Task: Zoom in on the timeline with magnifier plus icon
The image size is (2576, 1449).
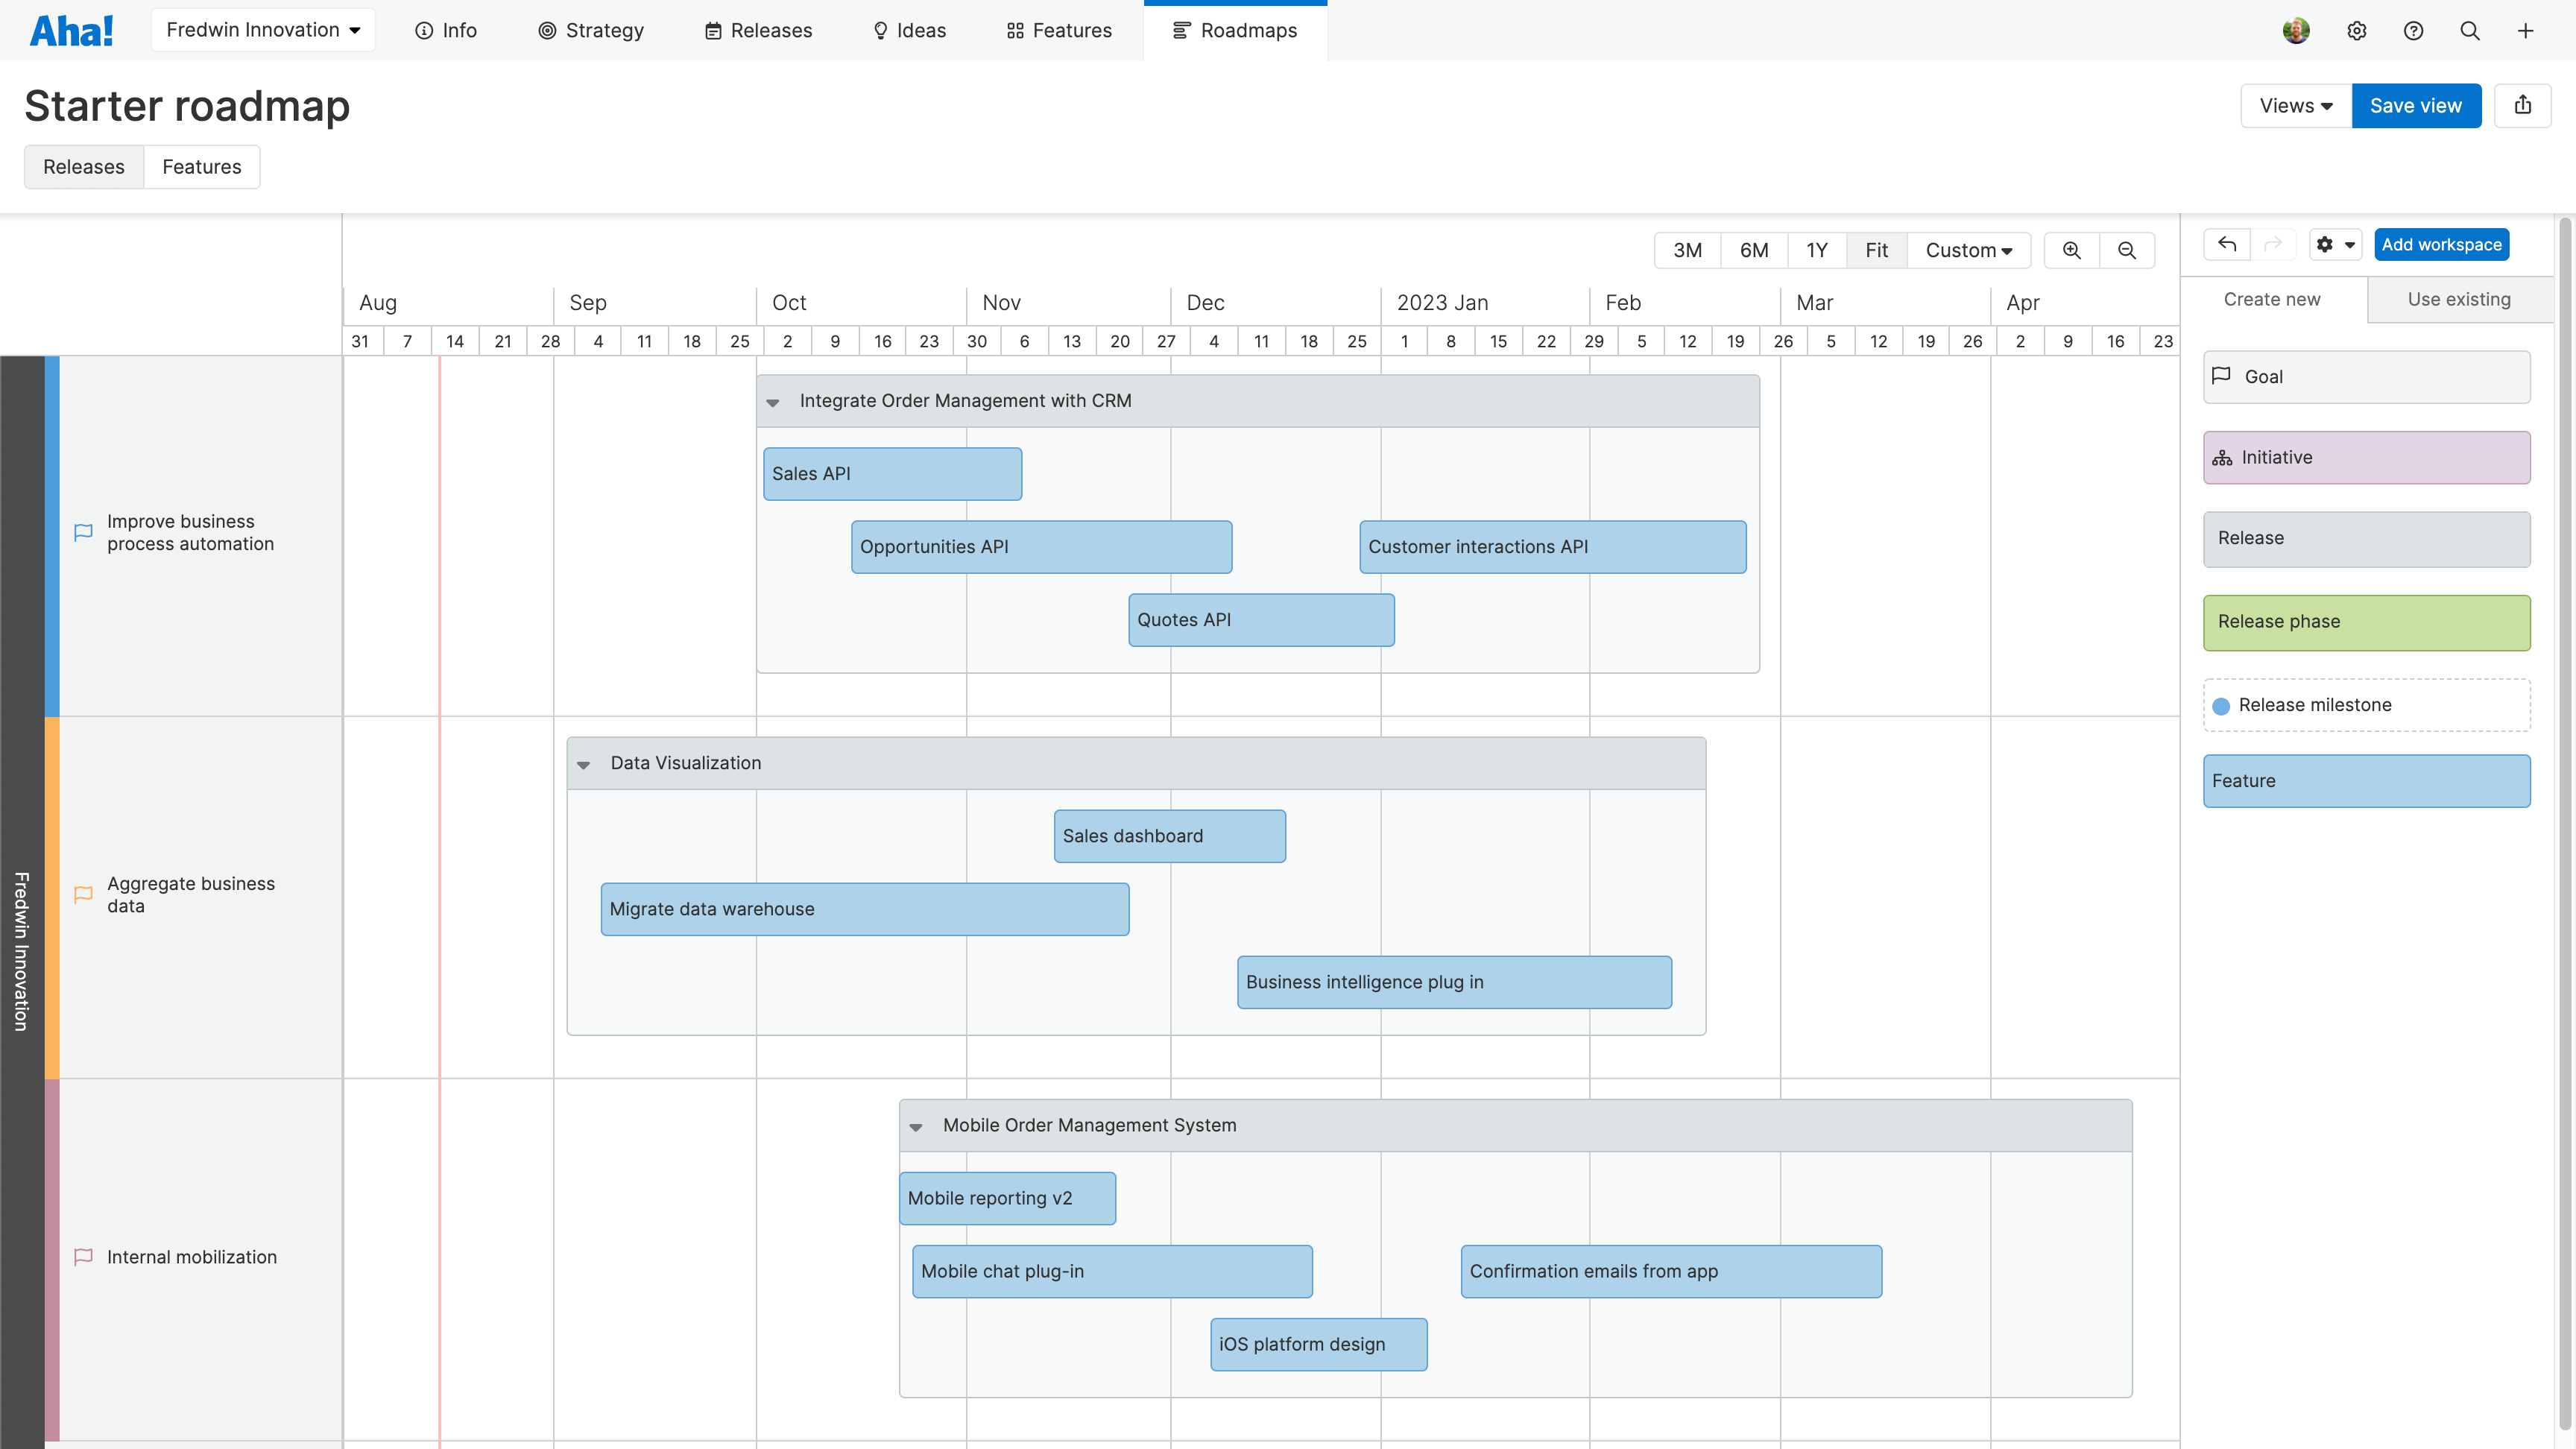Action: click(2071, 250)
